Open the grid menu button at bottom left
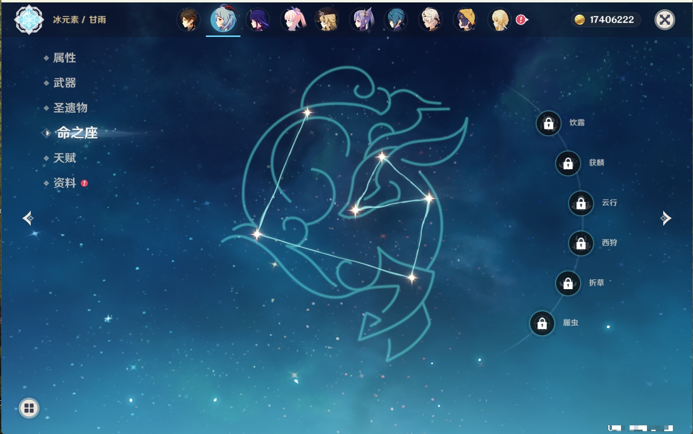The height and width of the screenshot is (434, 693). [x=29, y=408]
